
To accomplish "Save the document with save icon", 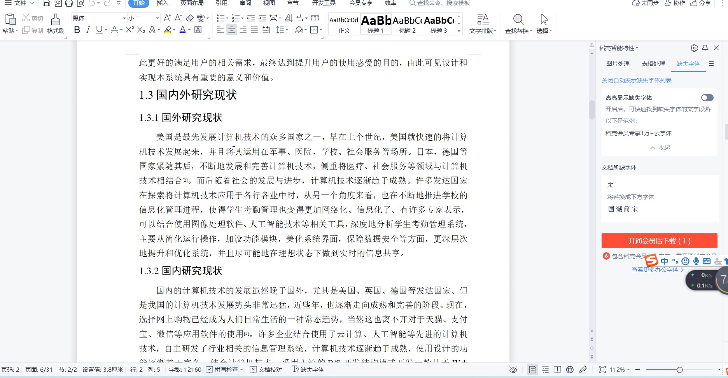I will click(46, 3).
